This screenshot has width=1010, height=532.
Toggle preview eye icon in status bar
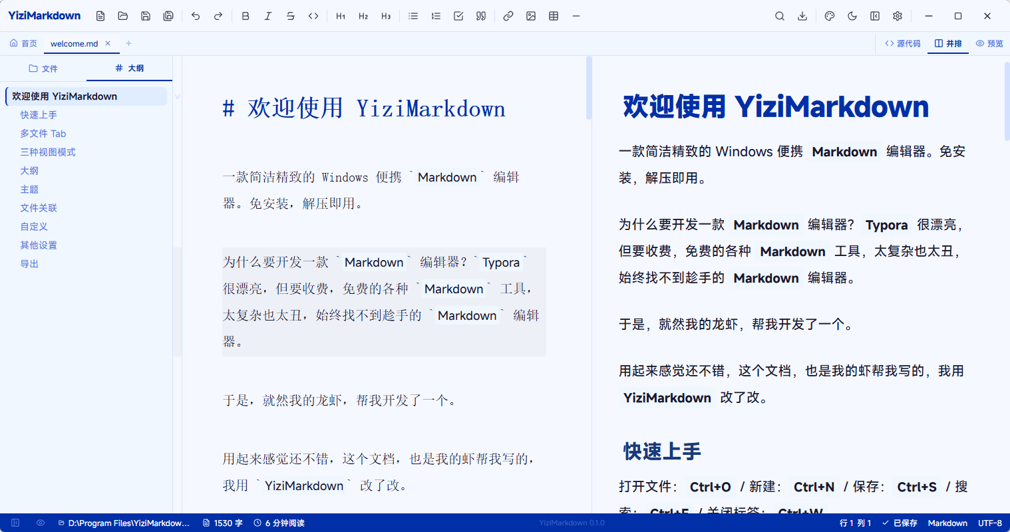pos(41,523)
